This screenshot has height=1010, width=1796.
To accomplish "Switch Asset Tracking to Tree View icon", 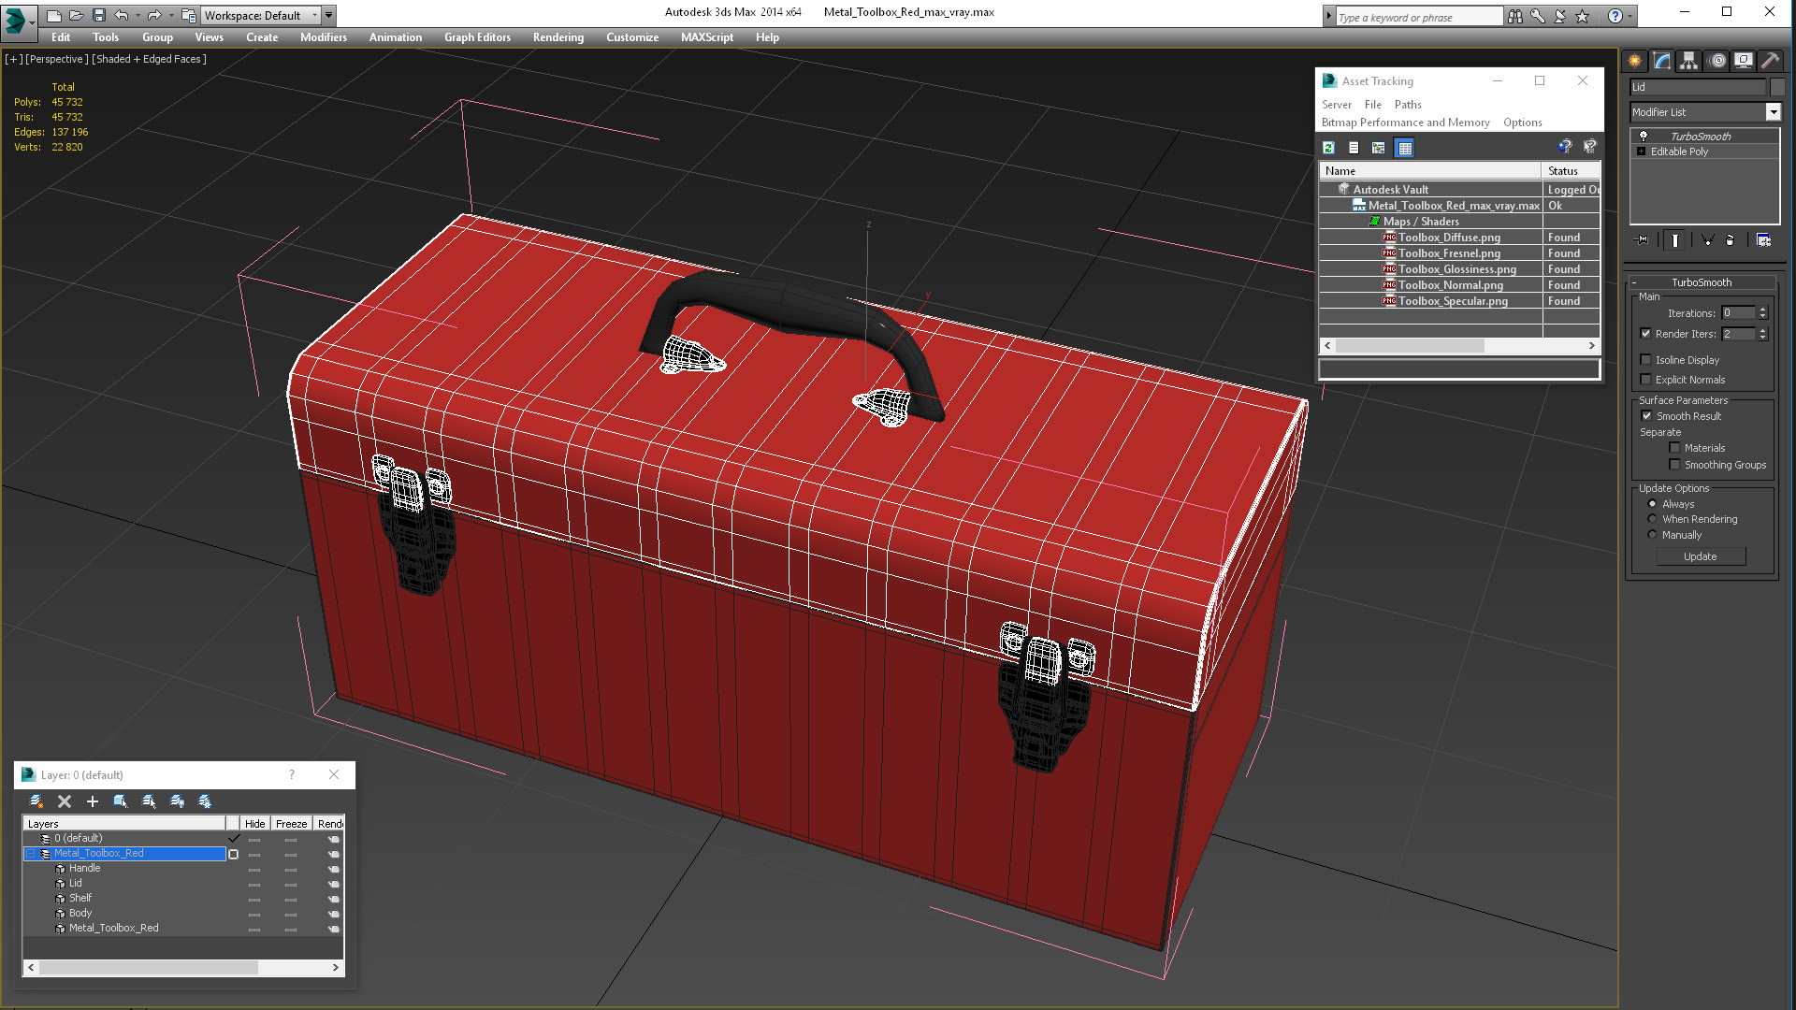I will (1378, 148).
